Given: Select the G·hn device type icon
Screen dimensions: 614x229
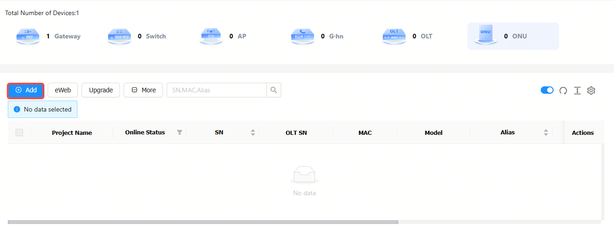Looking at the screenshot, I should click(302, 36).
